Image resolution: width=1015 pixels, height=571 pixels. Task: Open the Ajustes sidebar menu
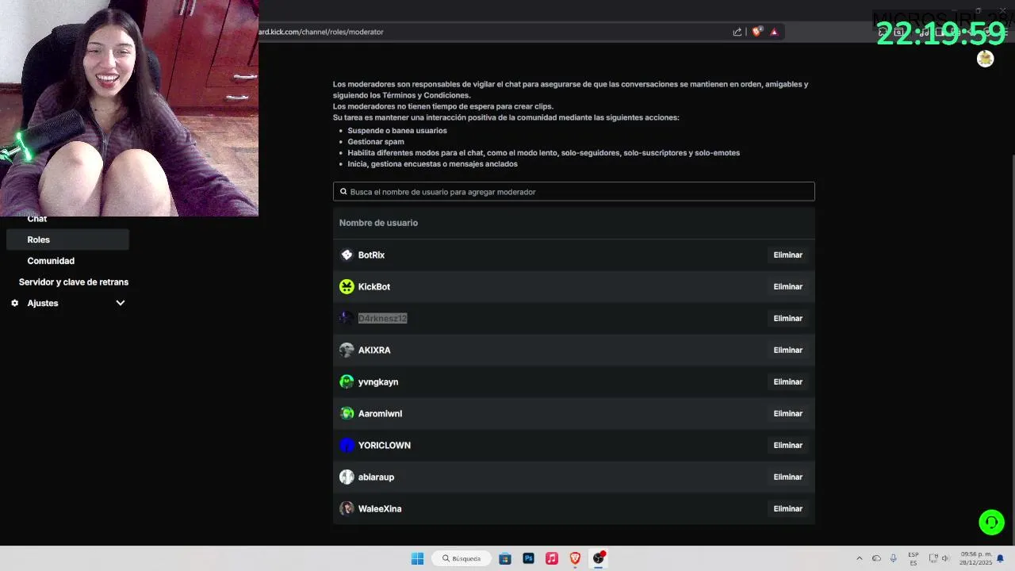(67, 303)
